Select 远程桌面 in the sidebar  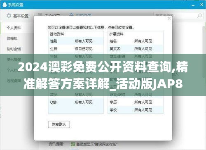tap(14, 81)
